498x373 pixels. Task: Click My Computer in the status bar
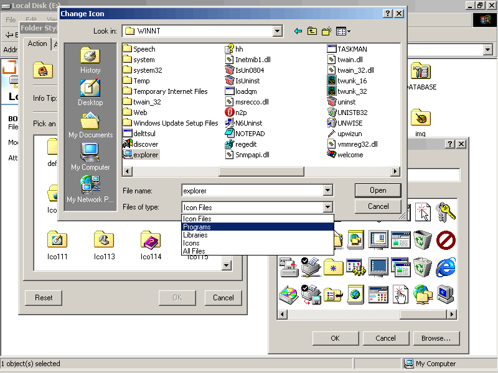coord(430,364)
